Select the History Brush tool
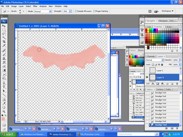This screenshot has width=183, height=137. 4,62
